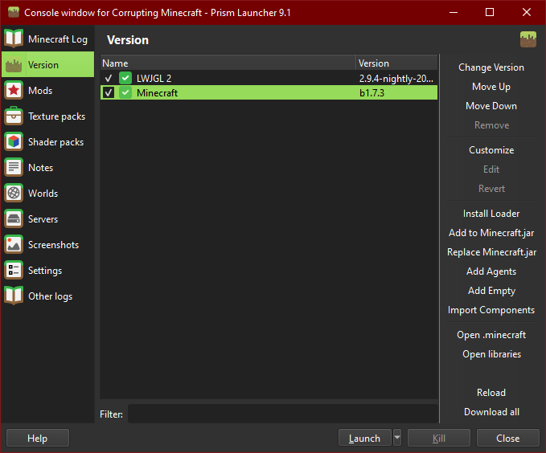Click Add to Minecraft.jar
Viewport: 546px width, 453px height.
point(491,233)
